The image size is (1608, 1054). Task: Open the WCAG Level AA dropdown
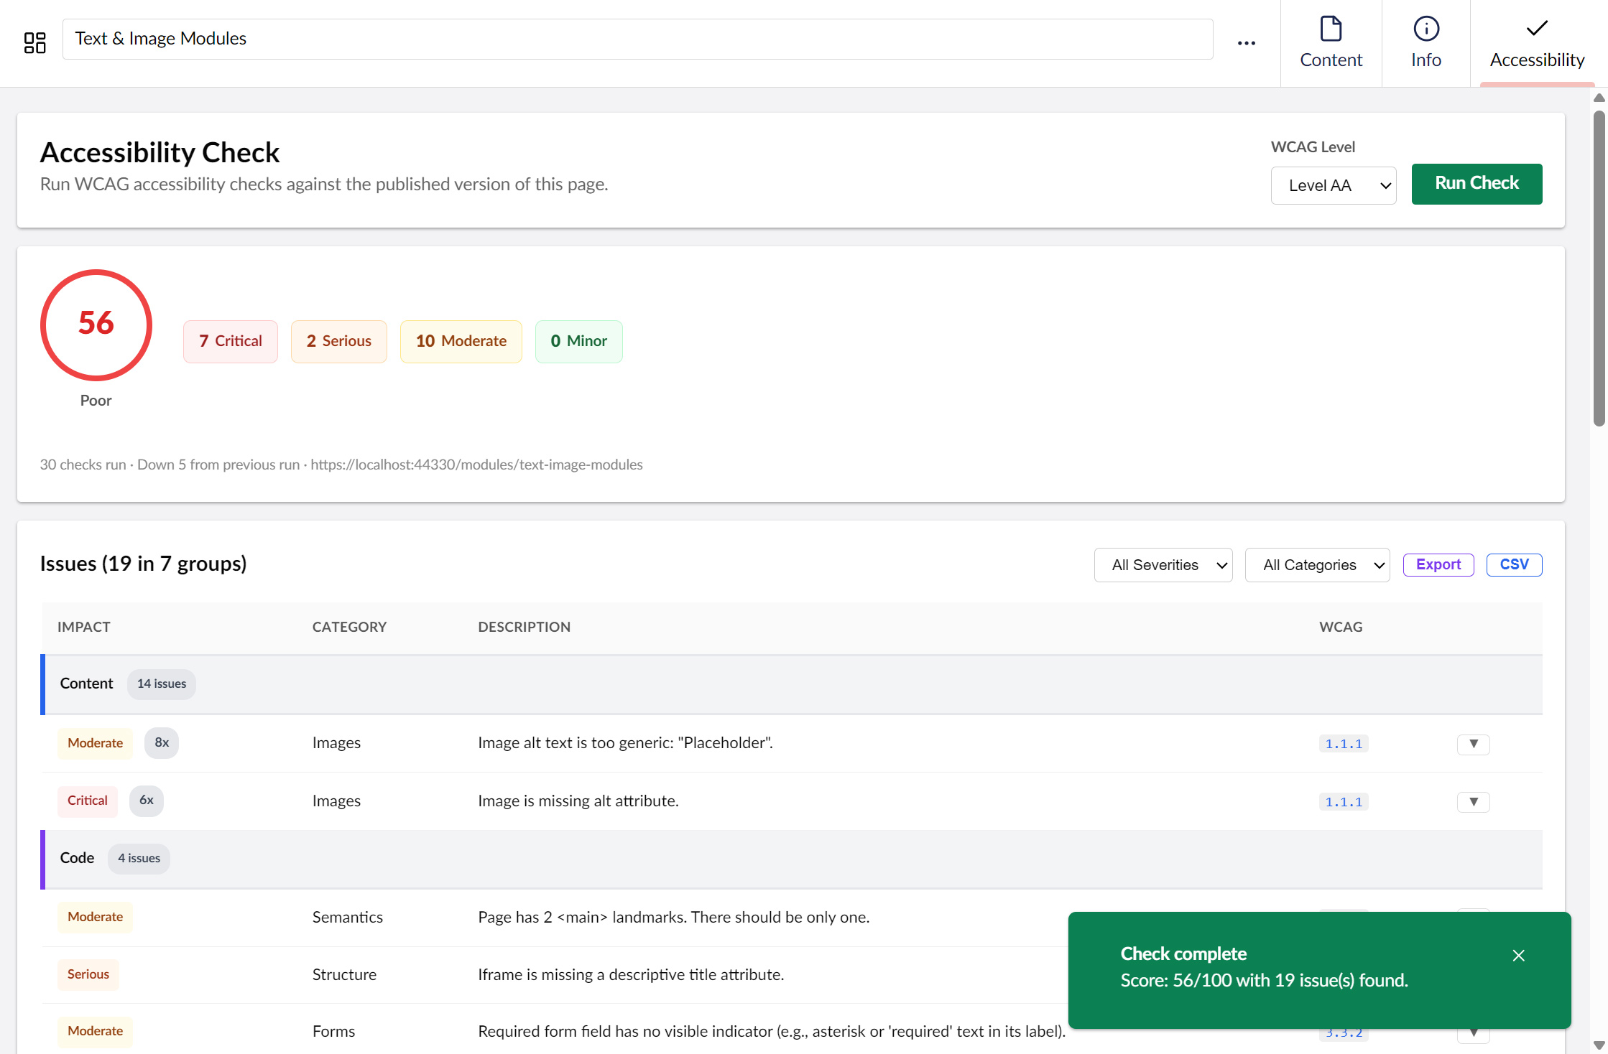coord(1334,185)
